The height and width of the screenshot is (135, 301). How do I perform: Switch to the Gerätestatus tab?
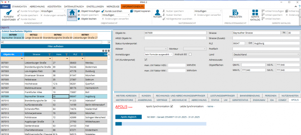click(x=240, y=100)
